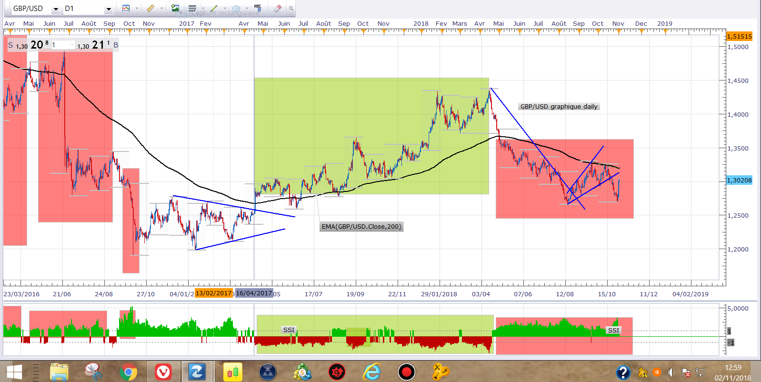761x382 pixels.
Task: Click the volume speaker icon in system tray
Action: coord(671,372)
